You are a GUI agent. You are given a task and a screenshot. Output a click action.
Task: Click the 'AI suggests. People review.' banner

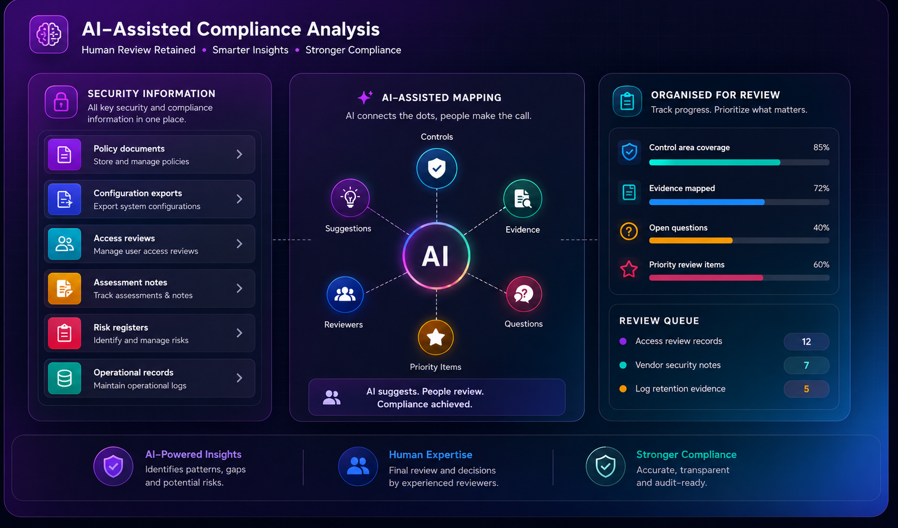[437, 397]
